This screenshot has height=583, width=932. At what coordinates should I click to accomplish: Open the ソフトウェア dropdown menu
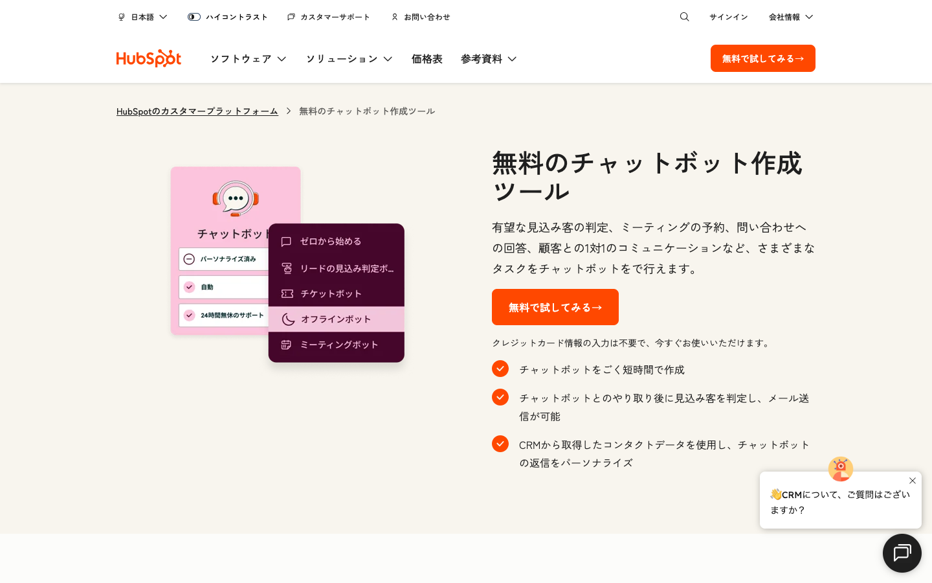248,58
